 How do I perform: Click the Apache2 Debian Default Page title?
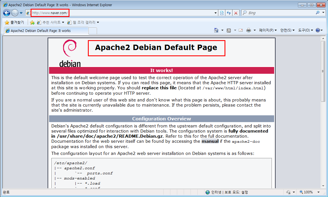pyautogui.click(x=156, y=47)
